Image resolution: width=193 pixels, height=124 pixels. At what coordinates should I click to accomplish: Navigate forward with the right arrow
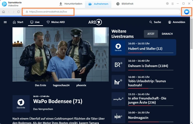click(x=14, y=12)
